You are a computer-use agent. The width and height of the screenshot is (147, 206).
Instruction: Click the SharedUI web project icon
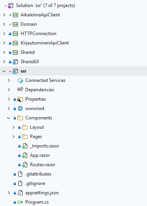click(x=15, y=62)
